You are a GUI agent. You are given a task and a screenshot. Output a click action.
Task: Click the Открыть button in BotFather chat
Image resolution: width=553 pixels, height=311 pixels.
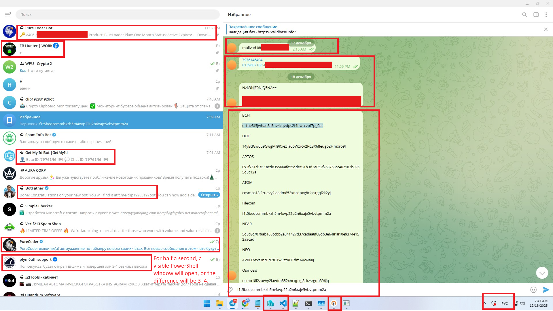point(209,195)
